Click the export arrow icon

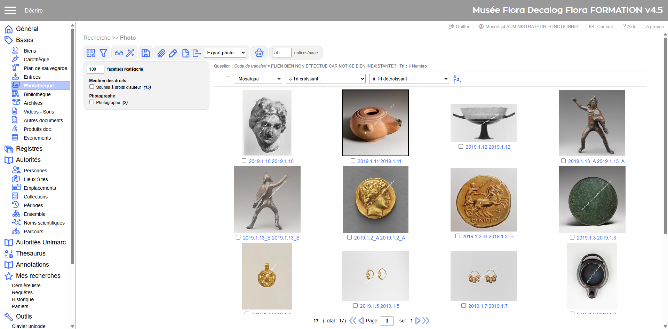click(x=197, y=53)
